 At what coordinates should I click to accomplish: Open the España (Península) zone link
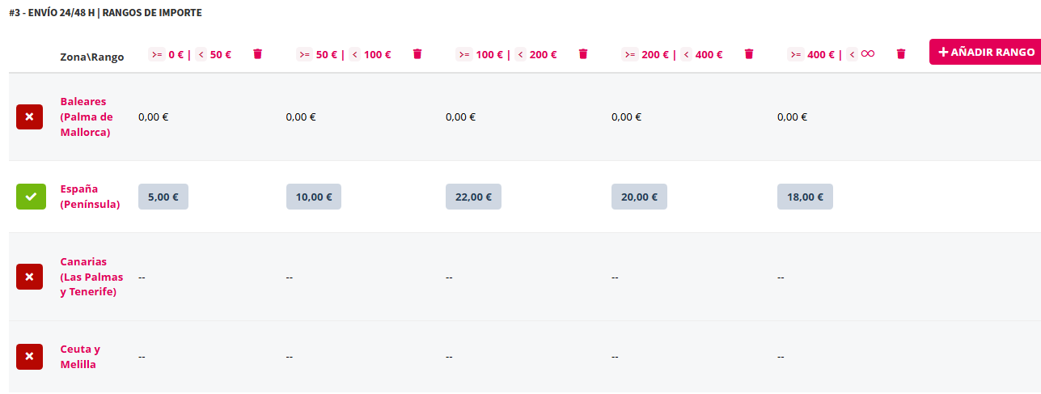pos(90,197)
